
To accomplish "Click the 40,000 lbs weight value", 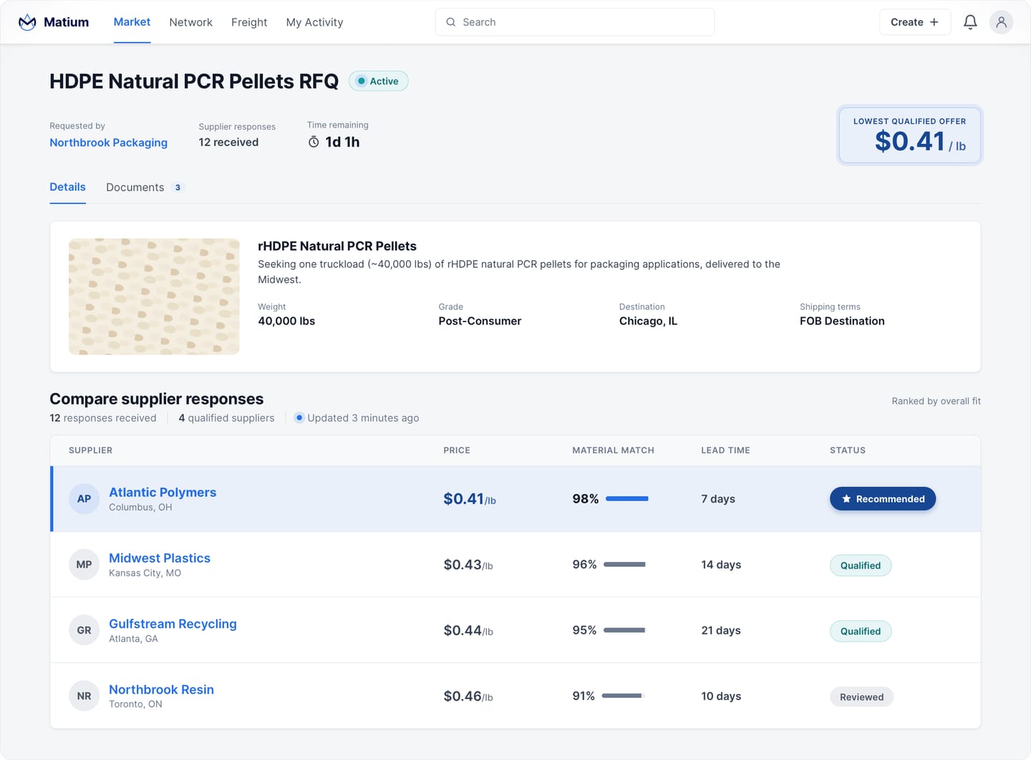I will click(x=286, y=321).
